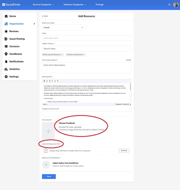Image resolution: width=180 pixels, height=190 pixels.
Task: Click Select Author from GoodFirms text
Action: coord(66,163)
